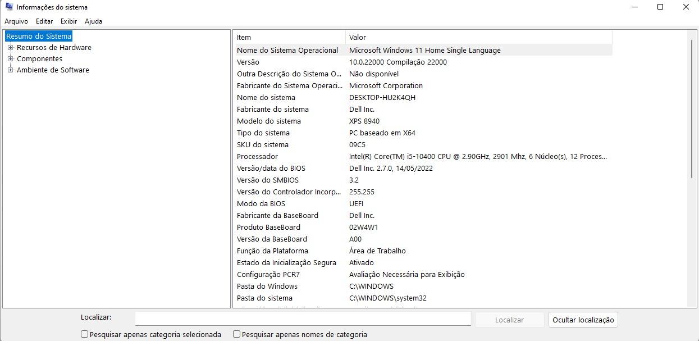This screenshot has width=699, height=341.
Task: Select Função da Plataforma row
Action: [x=423, y=251]
